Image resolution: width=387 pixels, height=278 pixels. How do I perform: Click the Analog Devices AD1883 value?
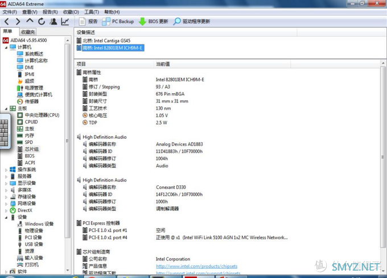[179, 144]
